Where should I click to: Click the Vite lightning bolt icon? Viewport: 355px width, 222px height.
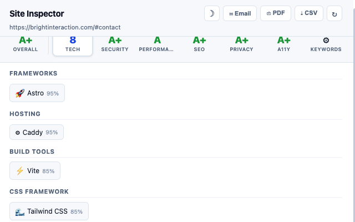pyautogui.click(x=20, y=171)
